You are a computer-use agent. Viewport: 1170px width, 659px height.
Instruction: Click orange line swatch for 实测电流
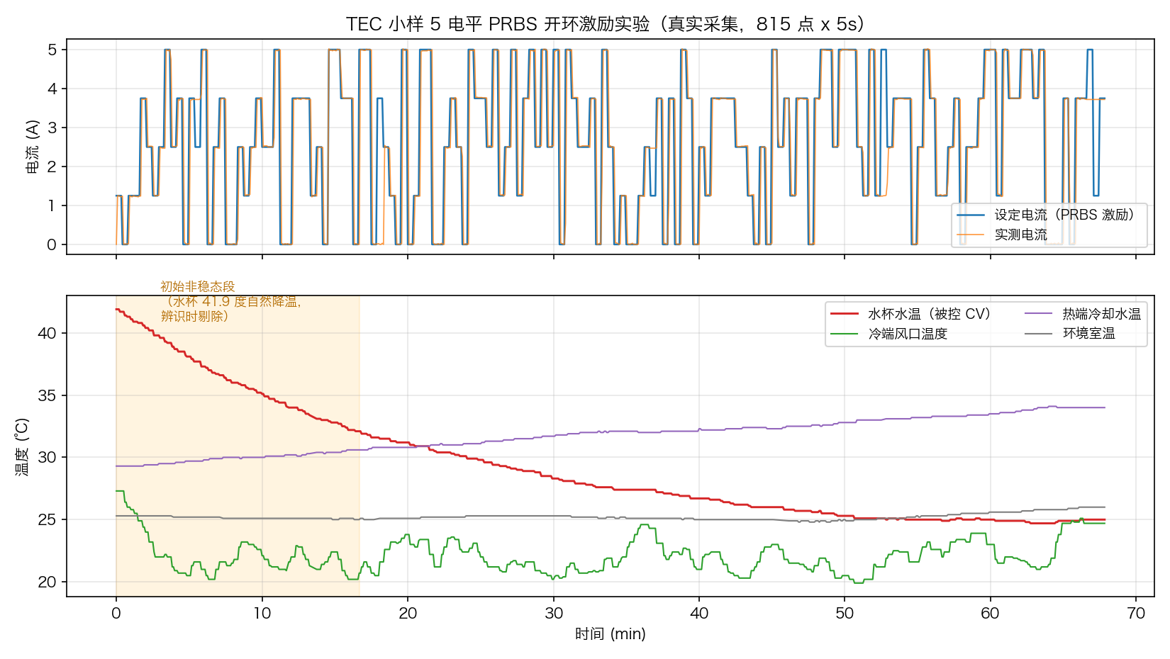coord(970,235)
